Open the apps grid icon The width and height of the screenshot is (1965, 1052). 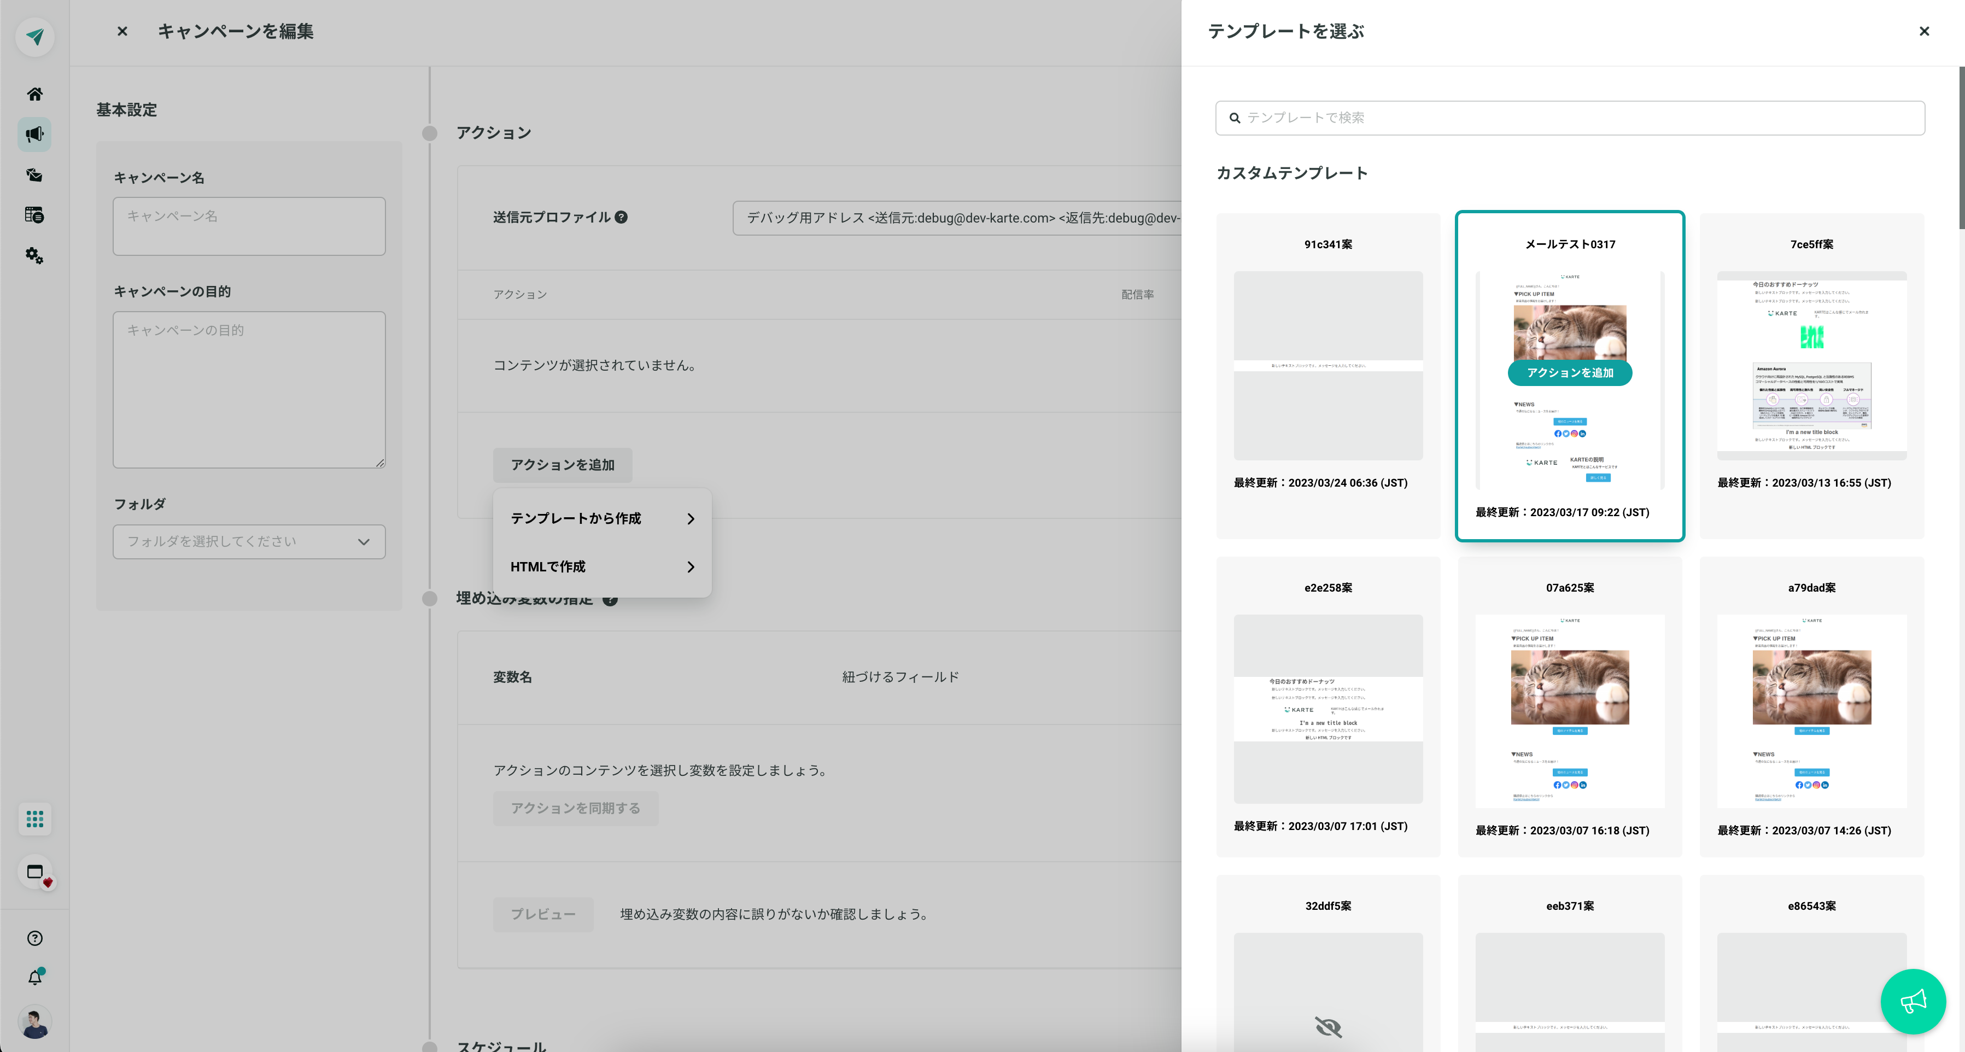point(35,819)
